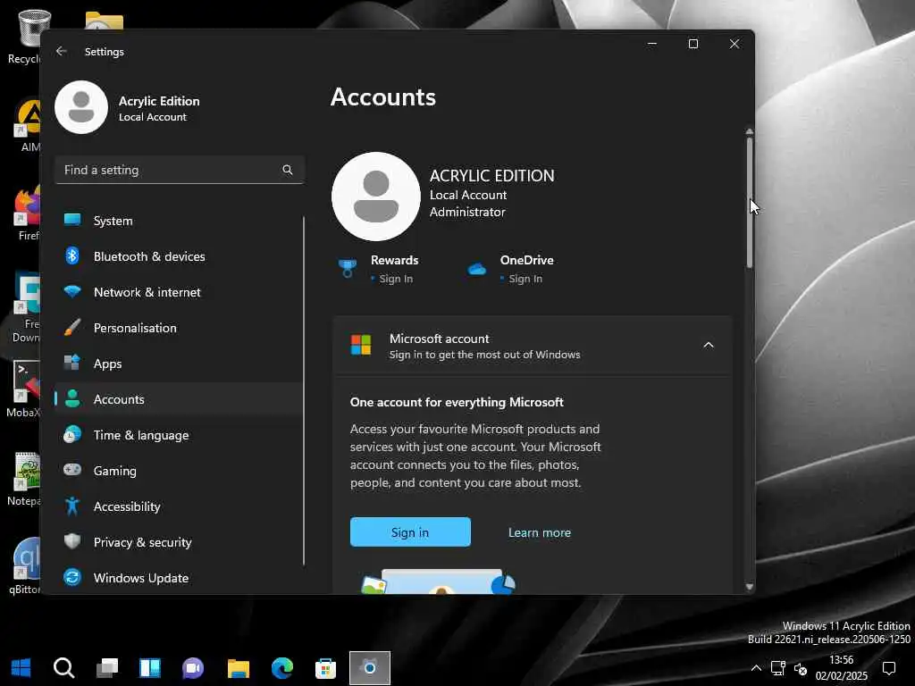Open Time & language settings

[179, 435]
